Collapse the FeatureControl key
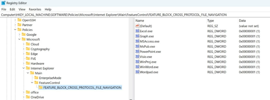This screenshot has height=100, width=270. coord(32,83)
